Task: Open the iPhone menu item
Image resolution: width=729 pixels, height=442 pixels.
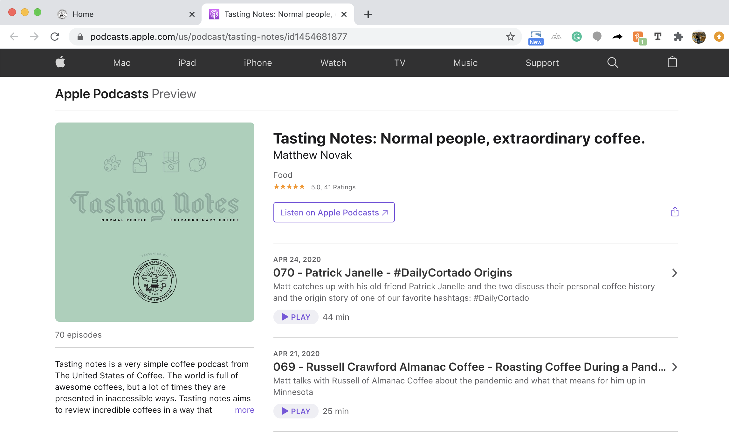Action: (258, 63)
